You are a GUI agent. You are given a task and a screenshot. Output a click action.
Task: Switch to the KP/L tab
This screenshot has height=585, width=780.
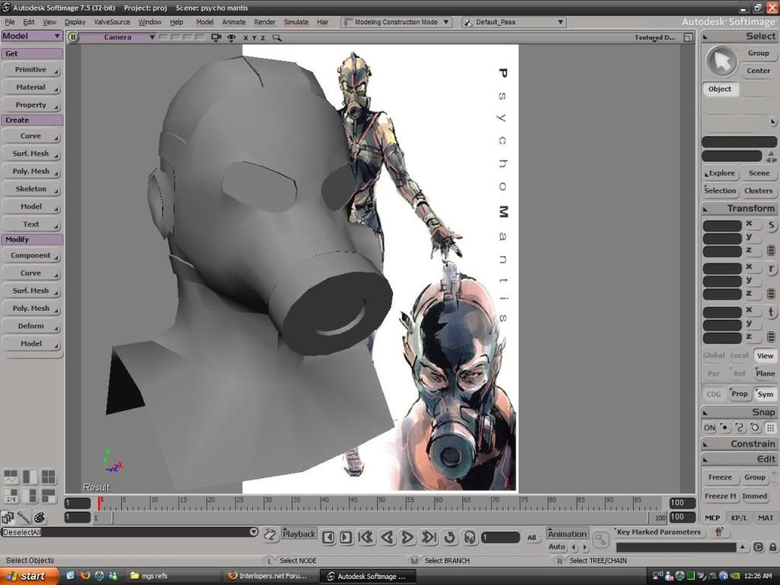point(739,518)
